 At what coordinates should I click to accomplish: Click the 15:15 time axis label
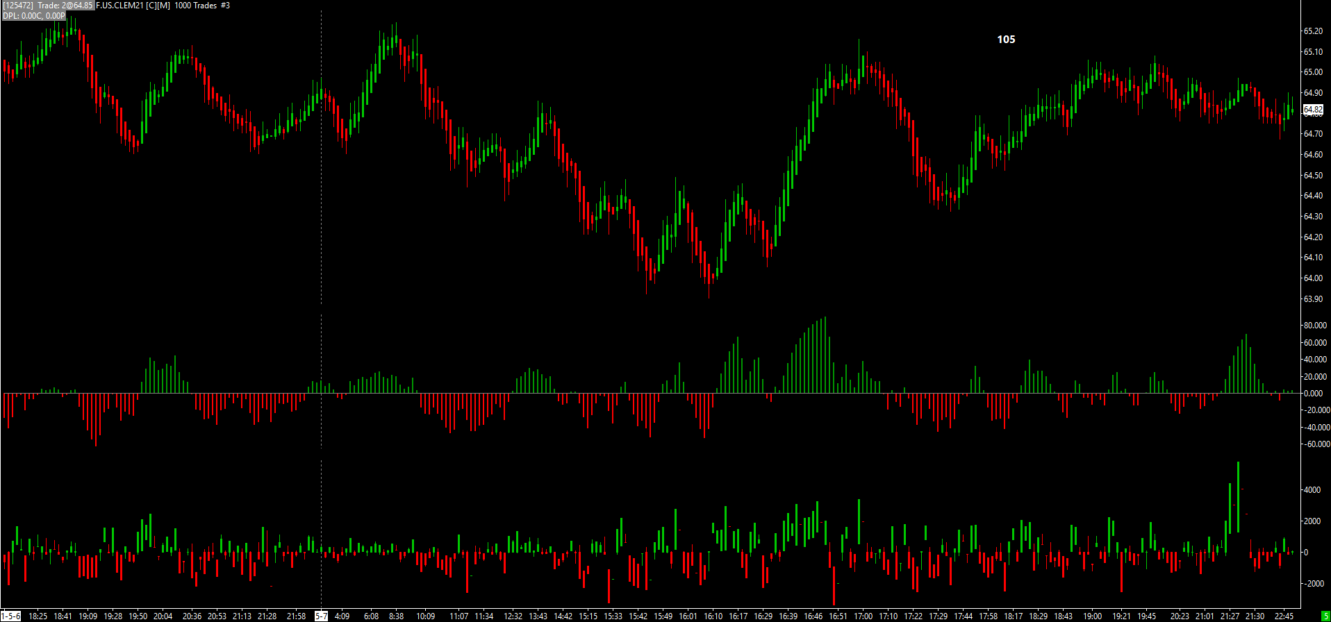588,616
